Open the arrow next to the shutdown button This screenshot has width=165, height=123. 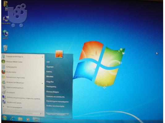[68, 114]
